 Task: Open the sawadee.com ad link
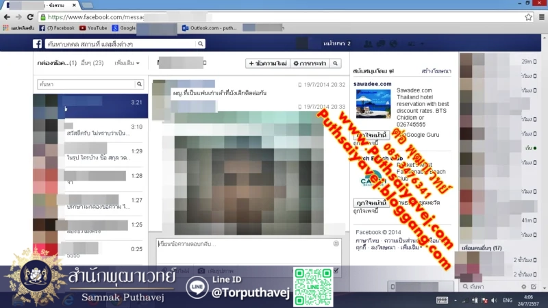372,84
